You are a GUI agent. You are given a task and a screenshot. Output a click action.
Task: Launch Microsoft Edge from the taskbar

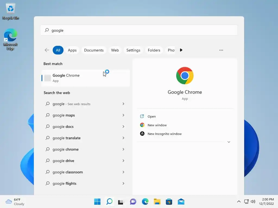145,201
